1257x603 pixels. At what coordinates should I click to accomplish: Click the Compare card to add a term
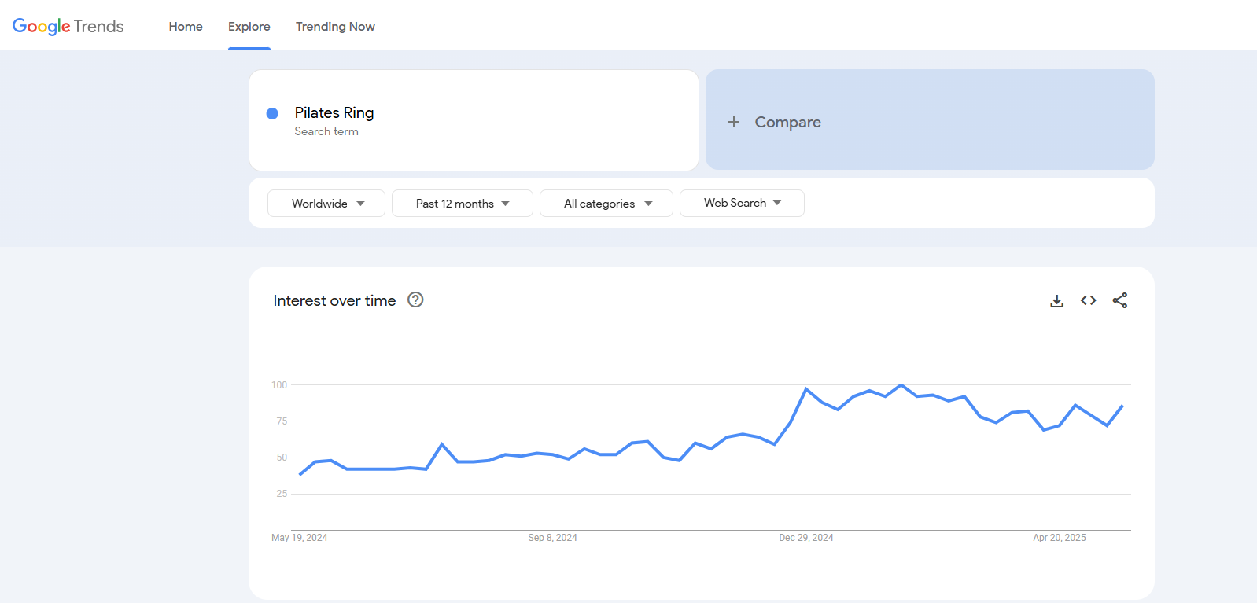pos(930,119)
